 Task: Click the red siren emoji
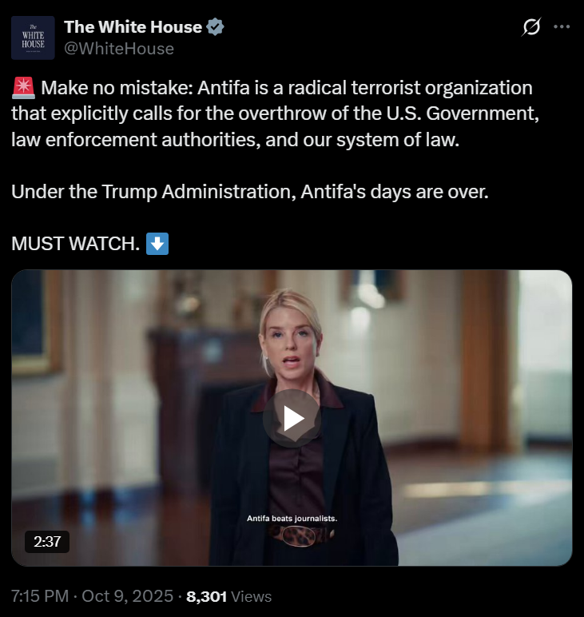(x=23, y=88)
